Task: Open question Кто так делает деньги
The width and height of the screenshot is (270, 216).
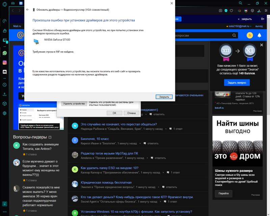Action: pos(137,197)
